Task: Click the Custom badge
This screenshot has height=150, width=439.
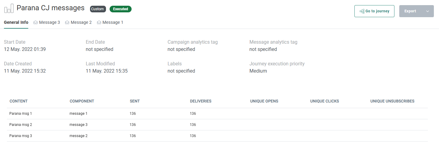Action: tap(98, 9)
